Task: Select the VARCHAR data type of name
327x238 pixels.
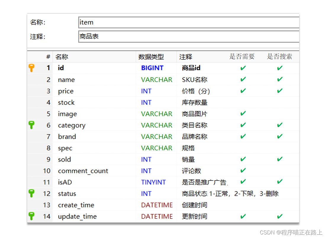Action: point(157,80)
